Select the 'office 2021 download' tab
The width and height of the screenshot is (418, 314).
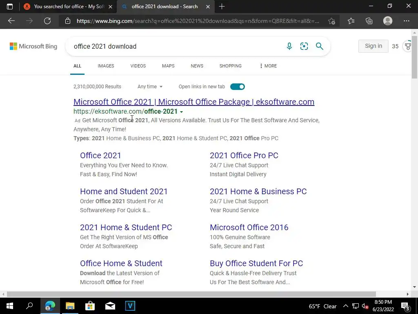(x=165, y=7)
